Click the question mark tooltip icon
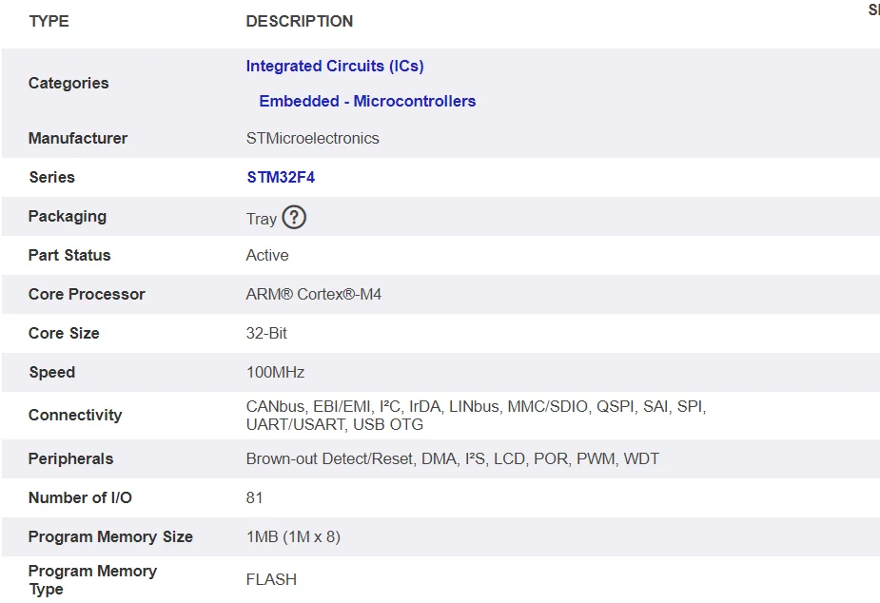 [294, 218]
